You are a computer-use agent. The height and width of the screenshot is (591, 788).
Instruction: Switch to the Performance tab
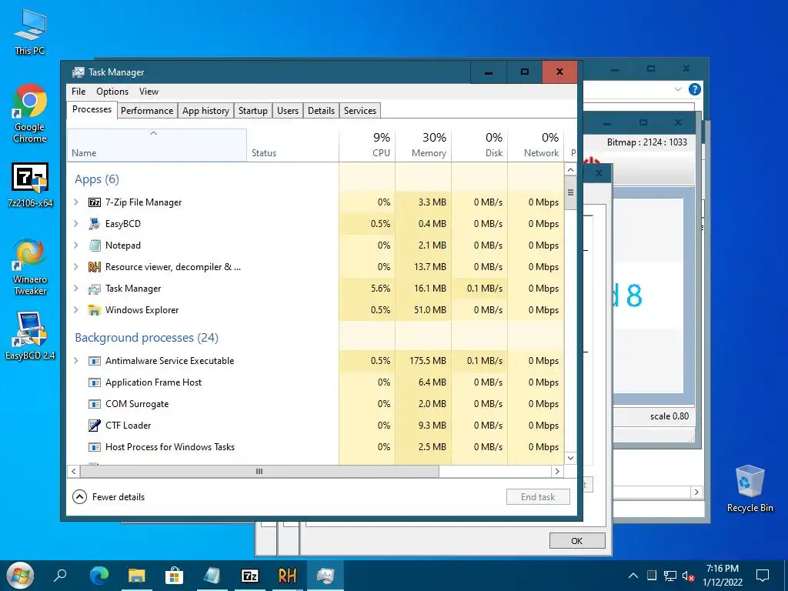pos(147,111)
